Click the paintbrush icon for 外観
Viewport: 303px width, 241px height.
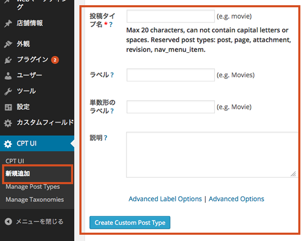pos(8,44)
